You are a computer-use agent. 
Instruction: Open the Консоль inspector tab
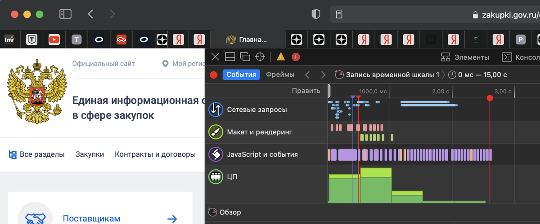pos(521,57)
